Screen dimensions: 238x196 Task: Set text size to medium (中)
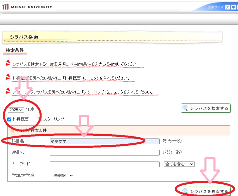233,7
